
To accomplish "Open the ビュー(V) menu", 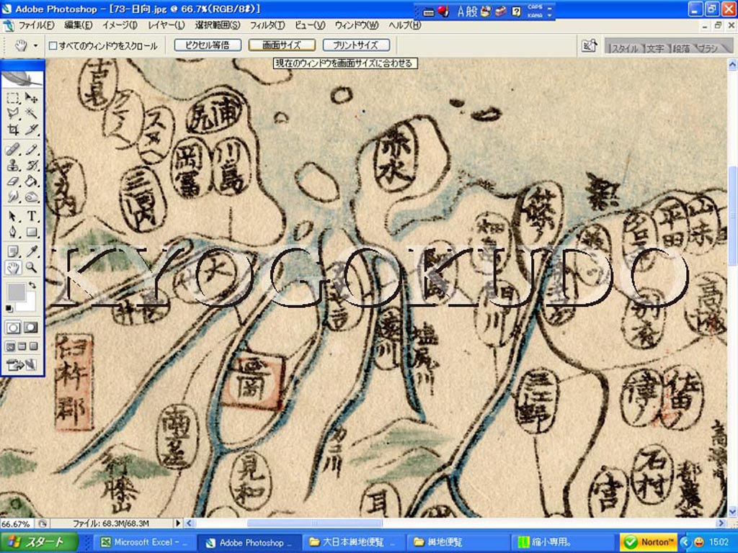I will (310, 25).
